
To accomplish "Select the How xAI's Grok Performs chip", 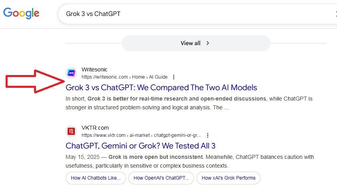I will (x=228, y=178).
